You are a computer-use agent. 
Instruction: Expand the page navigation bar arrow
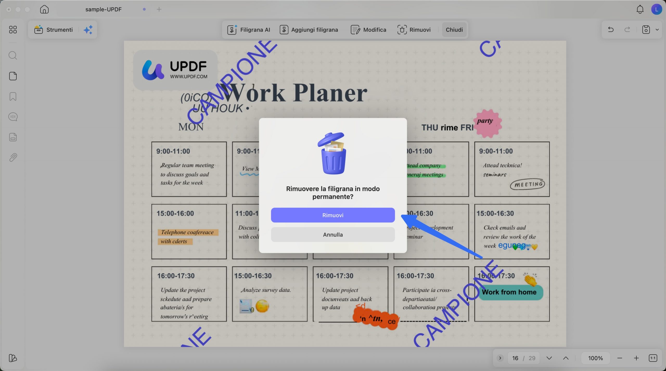pyautogui.click(x=500, y=358)
